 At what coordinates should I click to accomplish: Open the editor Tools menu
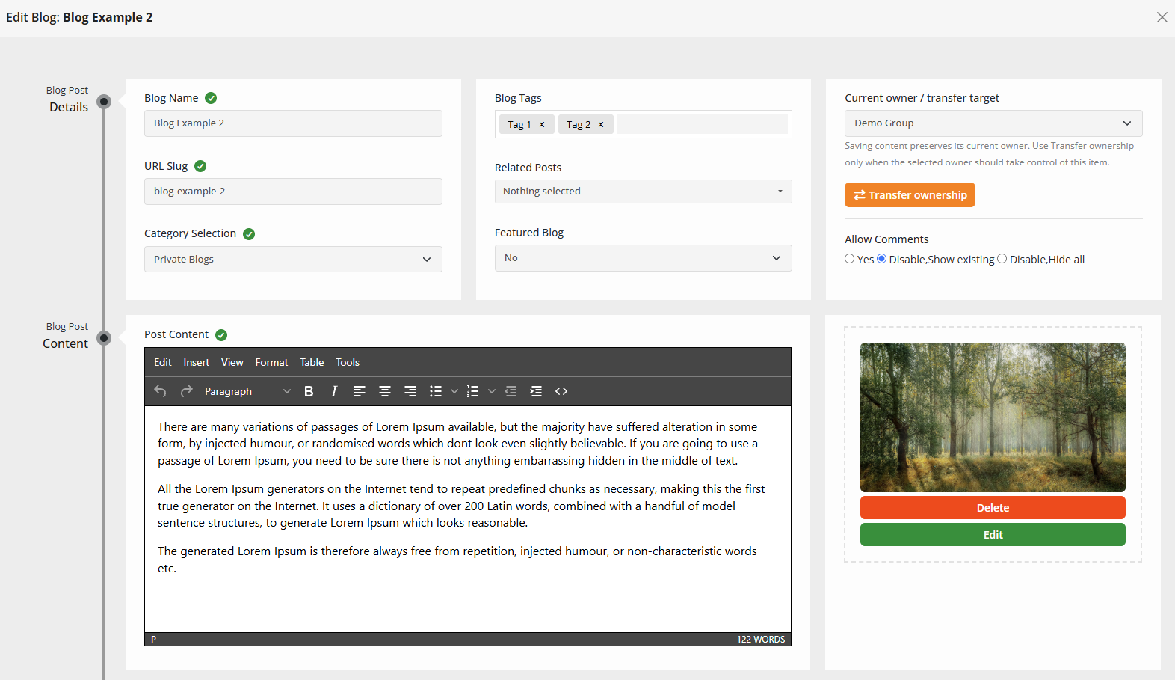[x=348, y=362]
